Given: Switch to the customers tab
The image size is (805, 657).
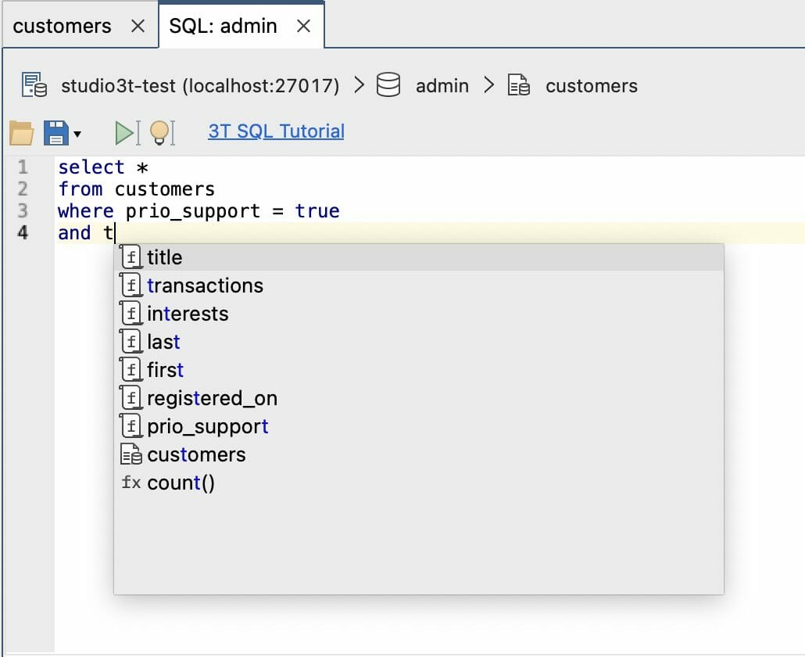Looking at the screenshot, I should pos(62,26).
